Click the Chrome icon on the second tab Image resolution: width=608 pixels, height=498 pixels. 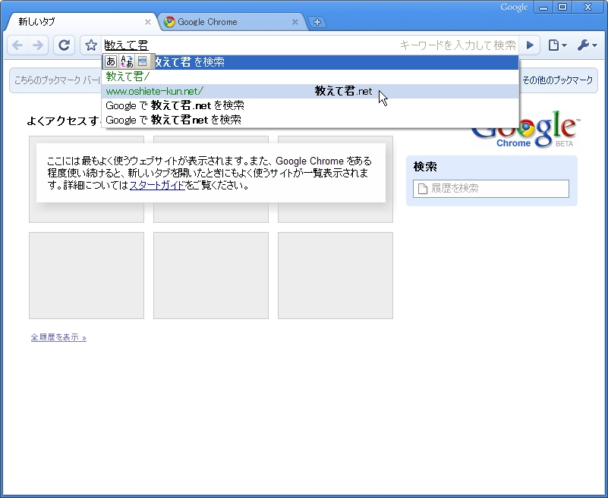(169, 22)
